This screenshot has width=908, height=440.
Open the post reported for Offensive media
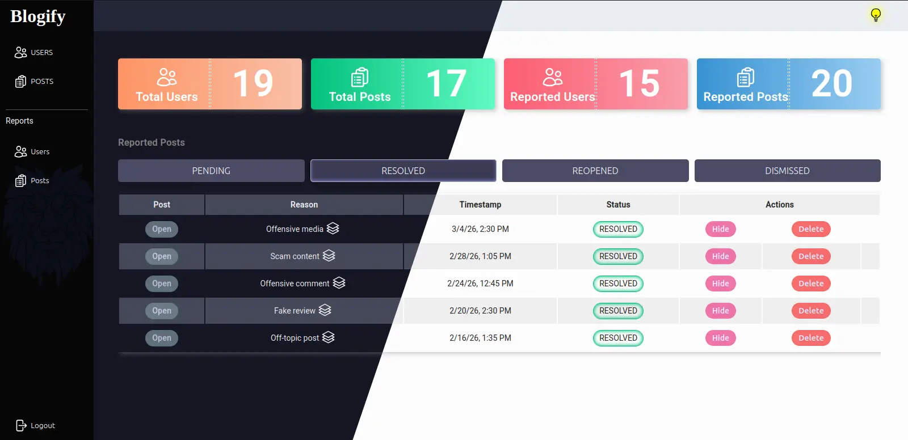162,229
